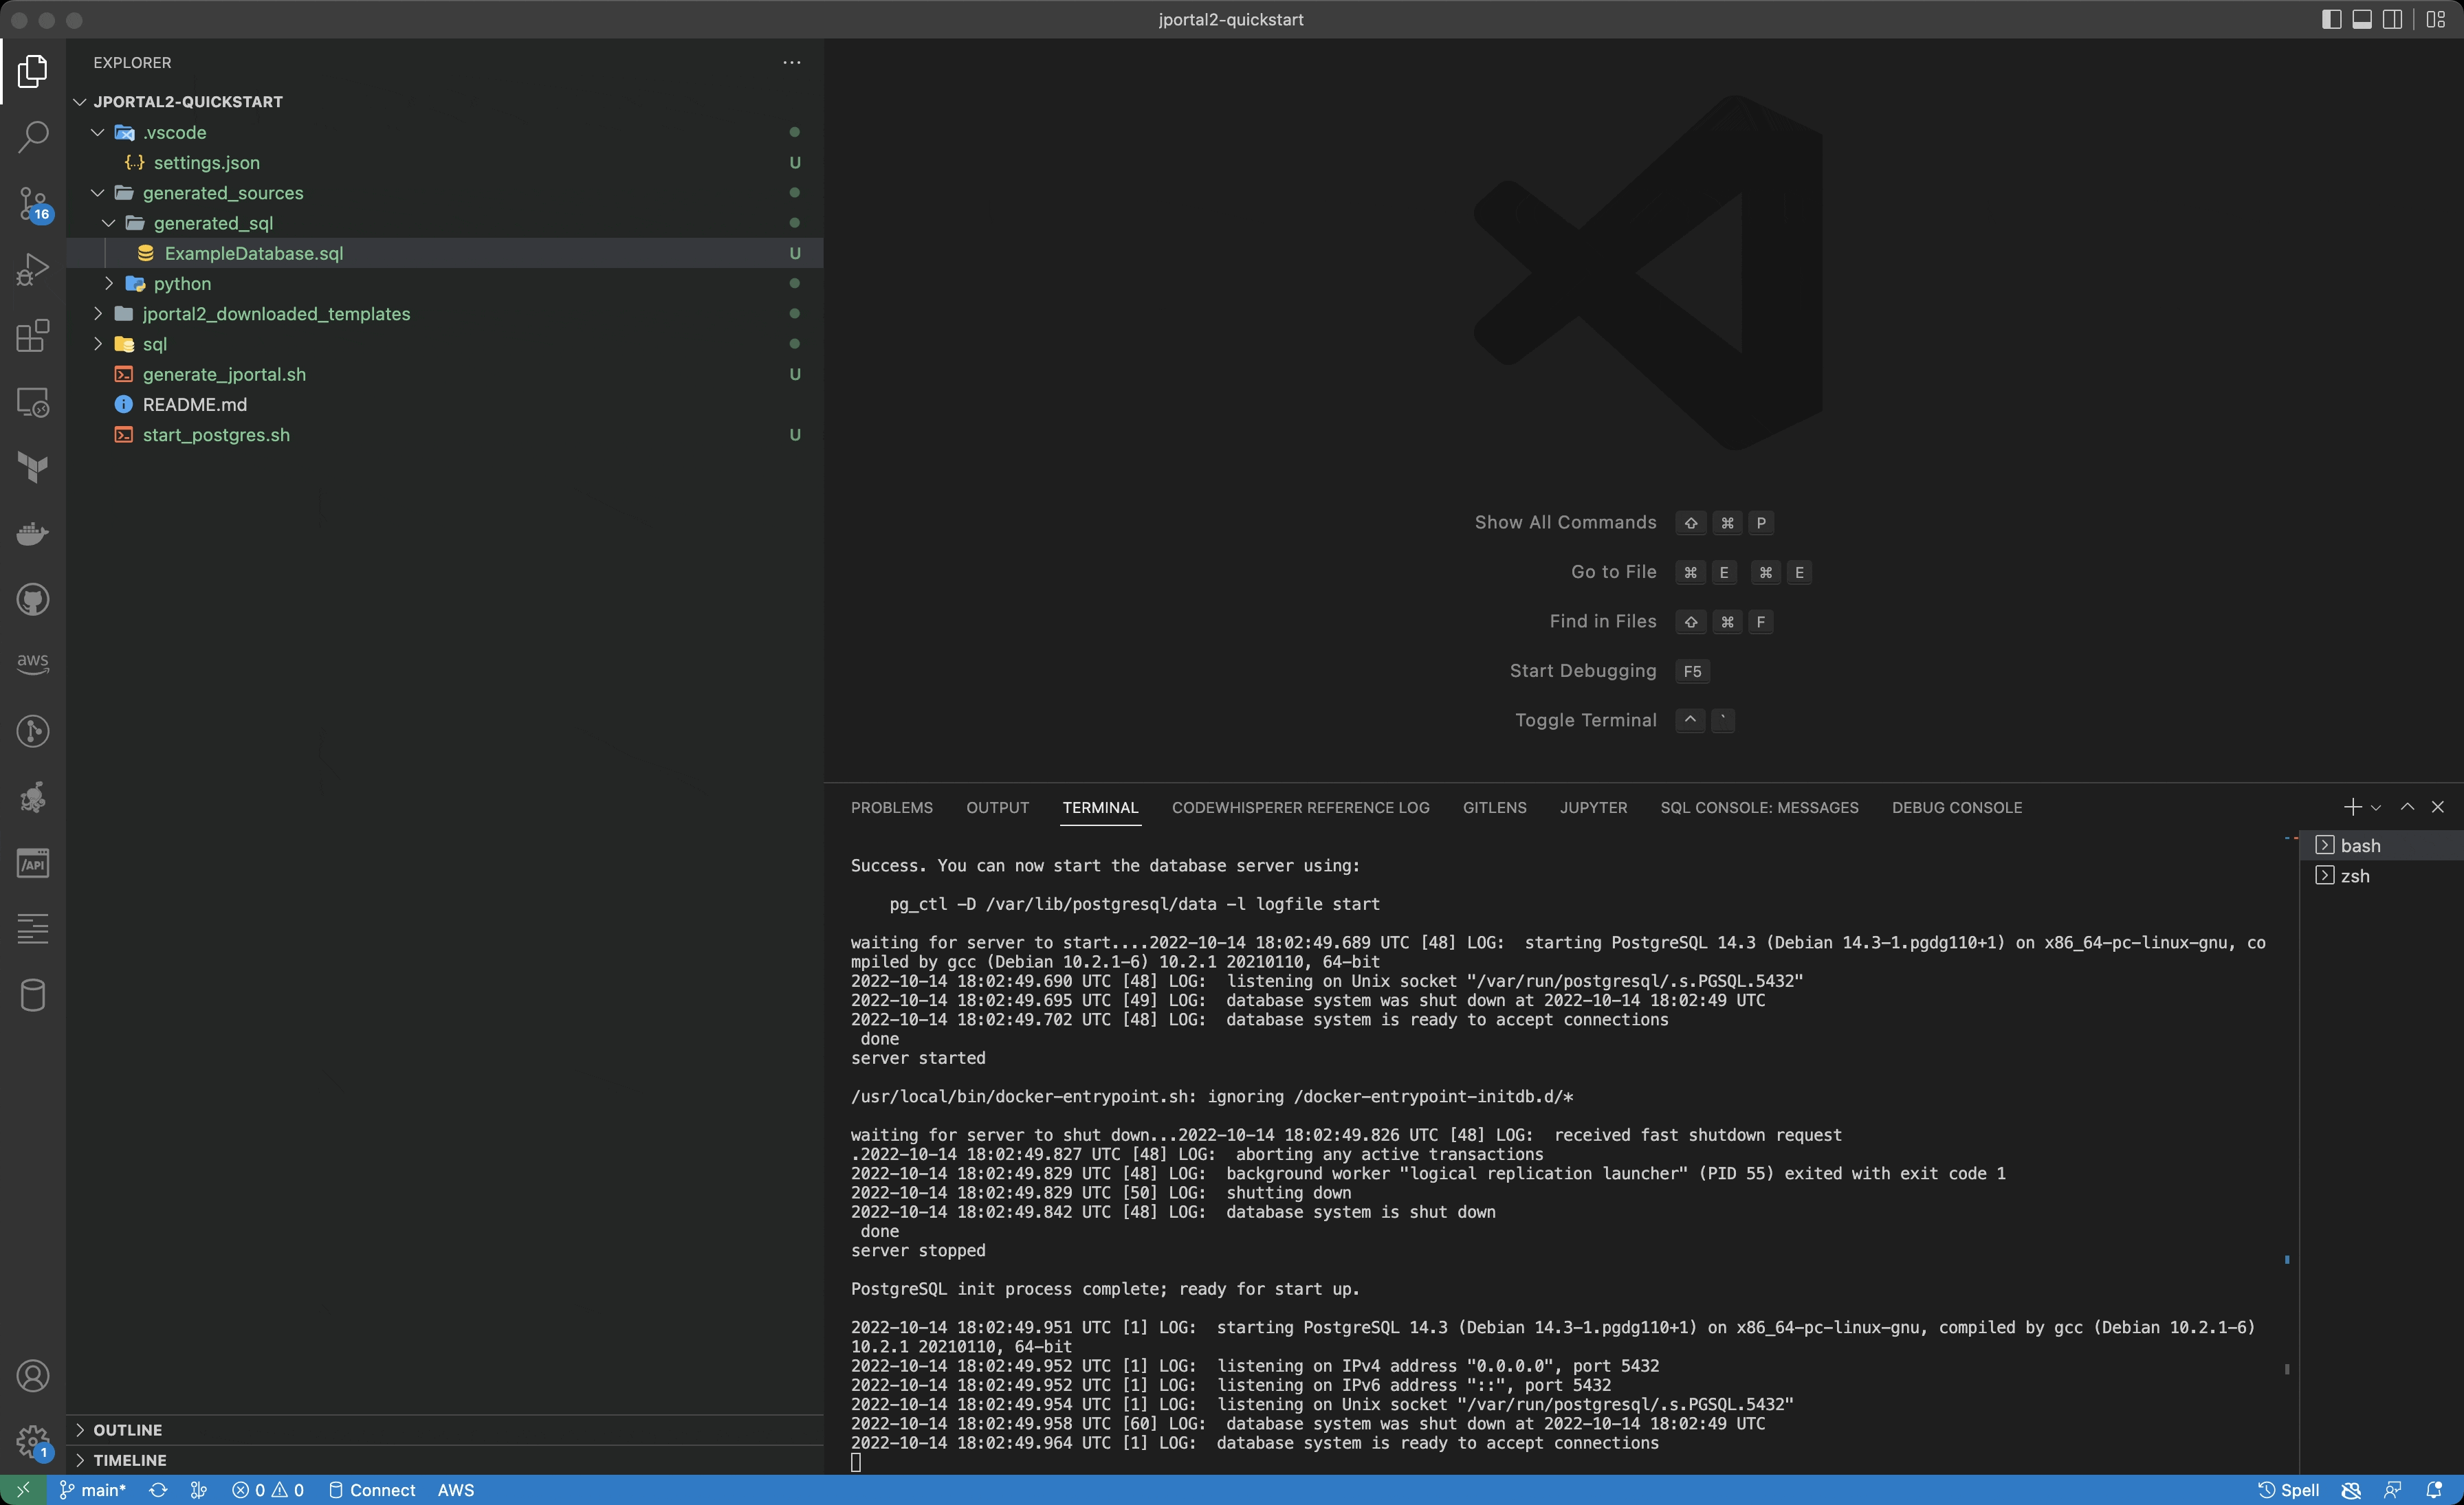Viewport: 2464px width, 1505px height.
Task: Select the TERMINAL tab
Action: point(1100,807)
